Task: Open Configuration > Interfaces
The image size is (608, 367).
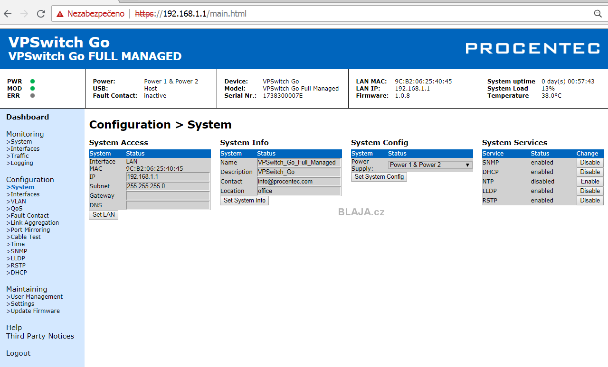Action: click(23, 194)
